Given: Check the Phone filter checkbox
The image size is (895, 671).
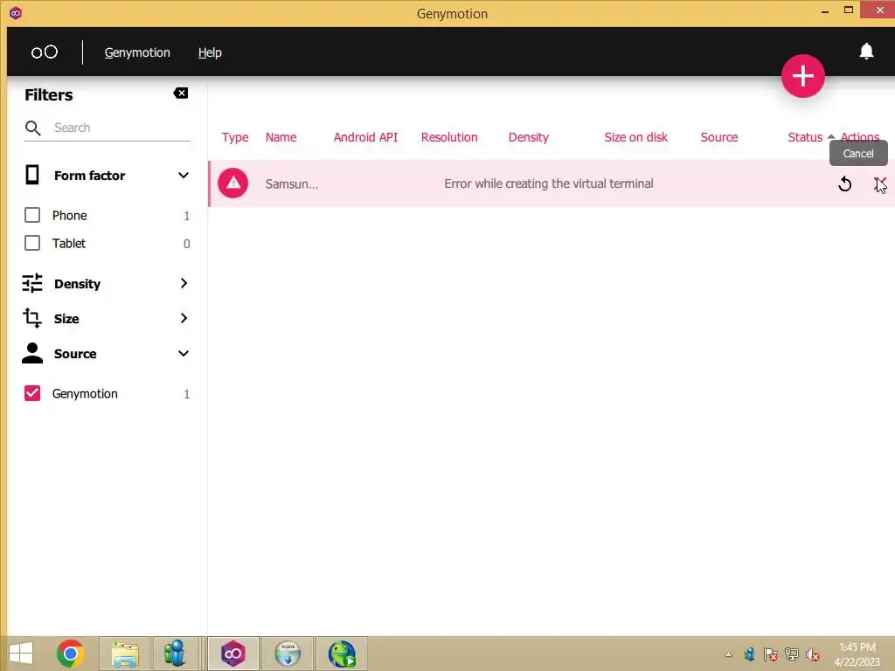Looking at the screenshot, I should pos(32,215).
